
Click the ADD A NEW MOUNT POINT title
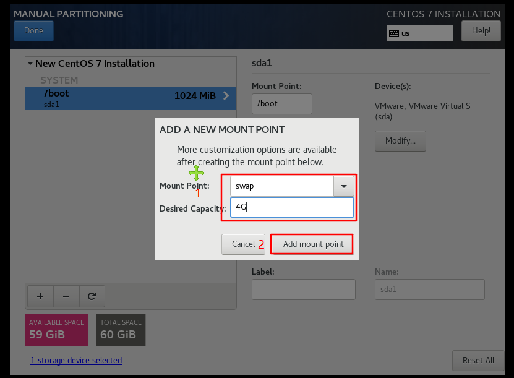[222, 130]
